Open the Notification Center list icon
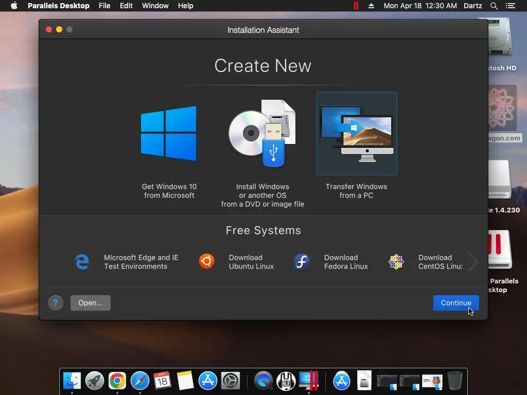The height and width of the screenshot is (395, 527). (x=510, y=6)
